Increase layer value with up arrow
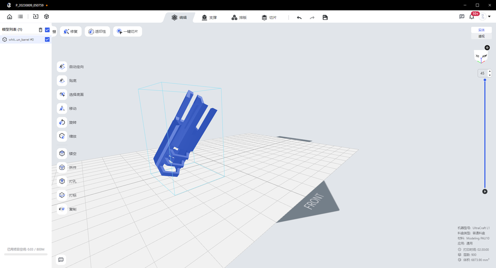496x268 pixels. (490, 71)
